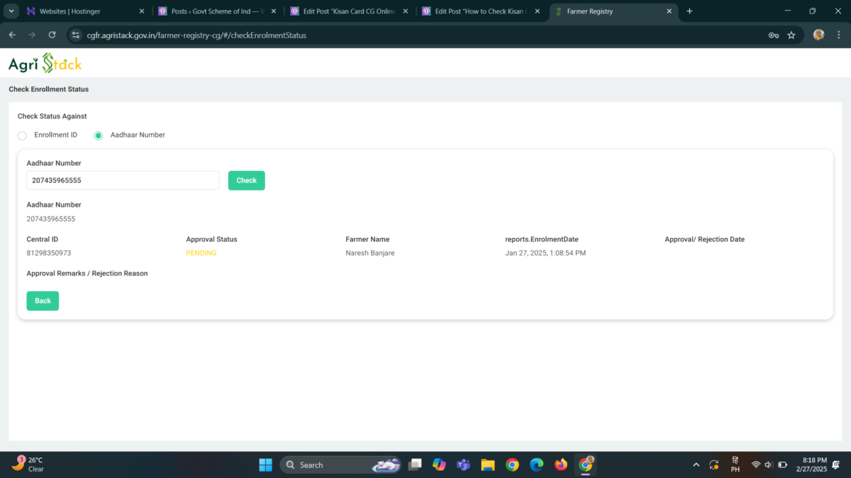Click Approval Remarks / Rejection Reason label
This screenshot has height=478, width=851.
[87, 273]
